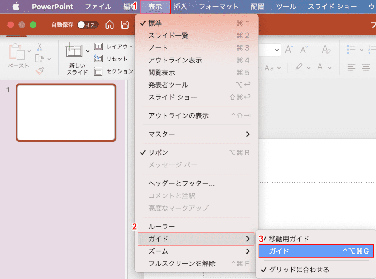This screenshot has height=279, width=376.
Task: Expand the ズーム submenu
Action: point(196,251)
